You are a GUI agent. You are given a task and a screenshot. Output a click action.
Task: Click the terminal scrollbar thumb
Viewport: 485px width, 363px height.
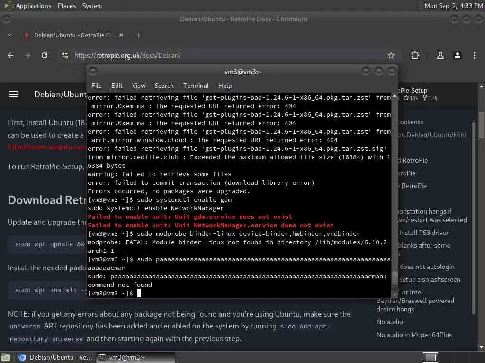tap(395, 280)
